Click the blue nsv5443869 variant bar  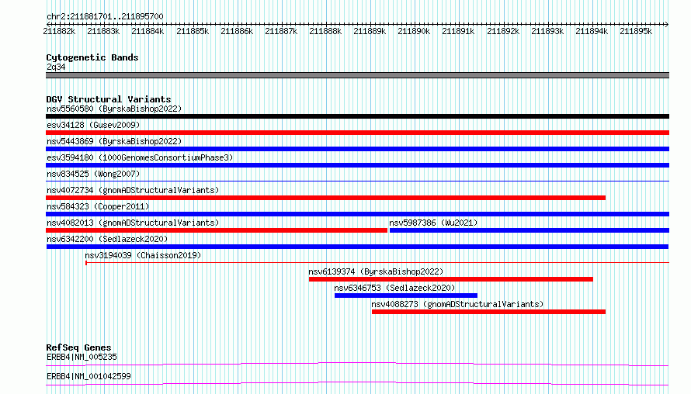(x=357, y=149)
